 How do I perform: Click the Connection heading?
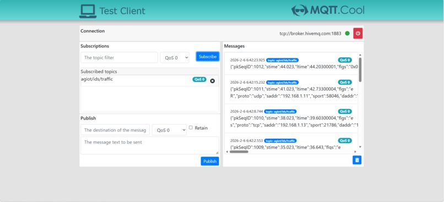tap(93, 31)
